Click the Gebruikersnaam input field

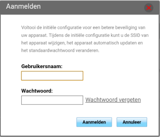(52, 76)
